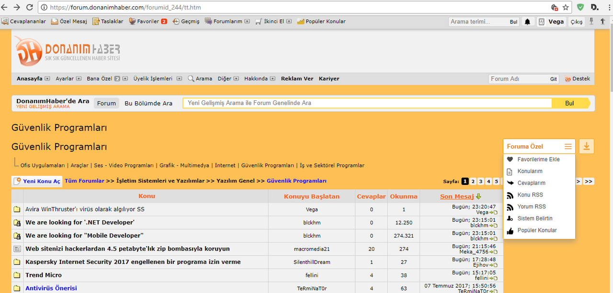Open the Kariyer link

329,79
